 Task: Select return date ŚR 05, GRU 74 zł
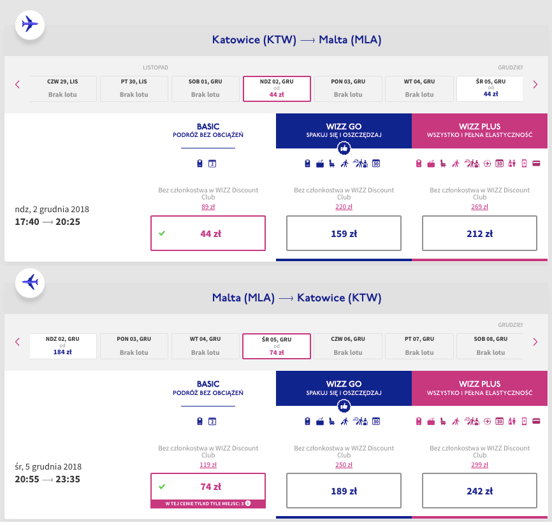coord(277,346)
